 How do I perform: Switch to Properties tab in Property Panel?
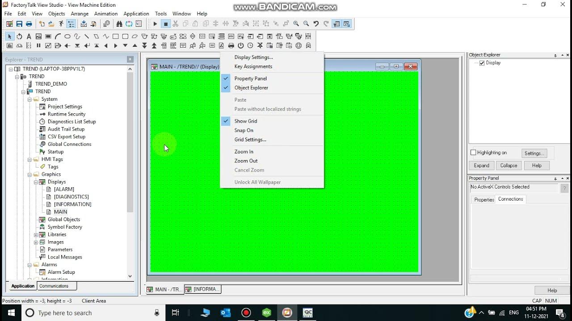[484, 200]
